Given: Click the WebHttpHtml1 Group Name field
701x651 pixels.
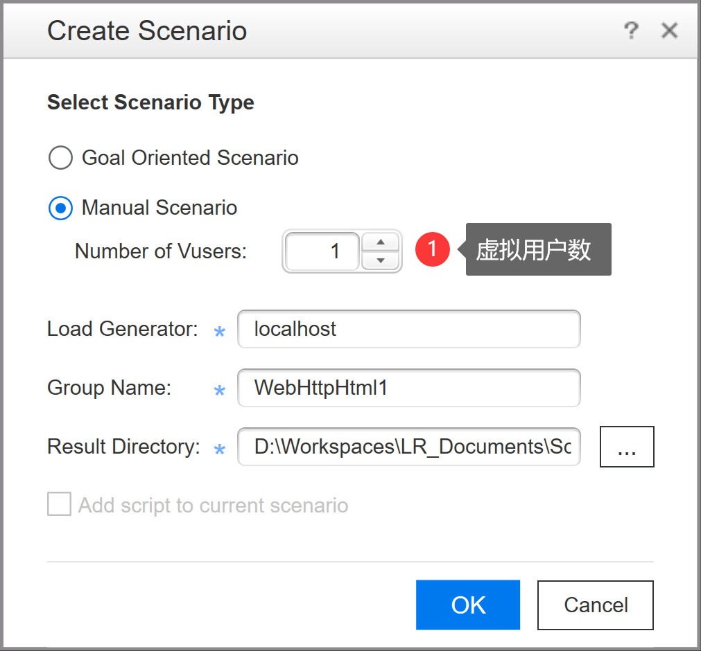Looking at the screenshot, I should click(x=409, y=388).
